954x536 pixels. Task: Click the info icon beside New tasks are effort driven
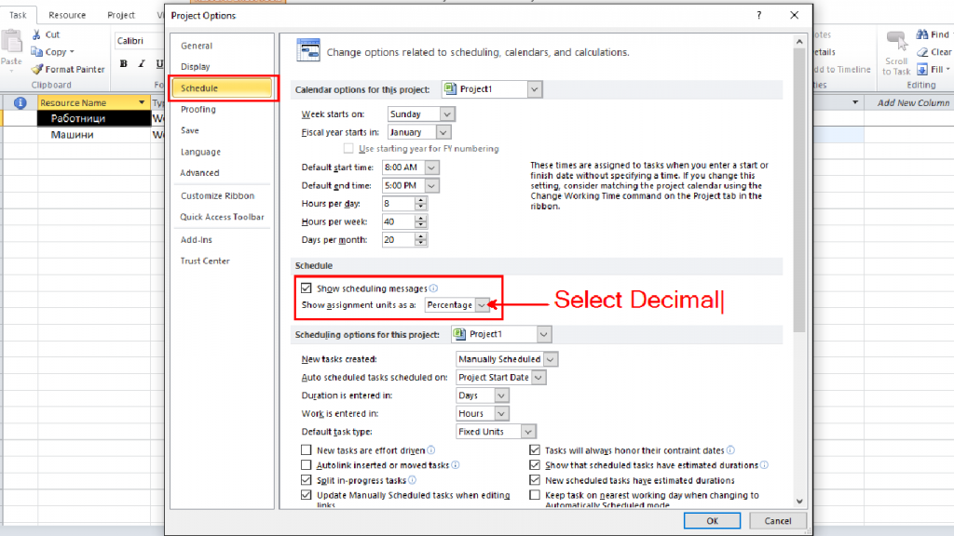coord(430,450)
